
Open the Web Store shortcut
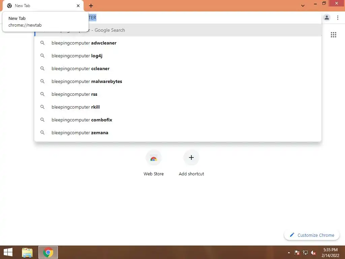[x=154, y=163]
